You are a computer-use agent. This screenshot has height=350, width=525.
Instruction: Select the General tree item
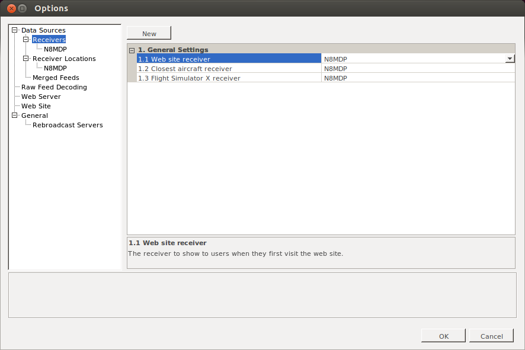pyautogui.click(x=34, y=115)
